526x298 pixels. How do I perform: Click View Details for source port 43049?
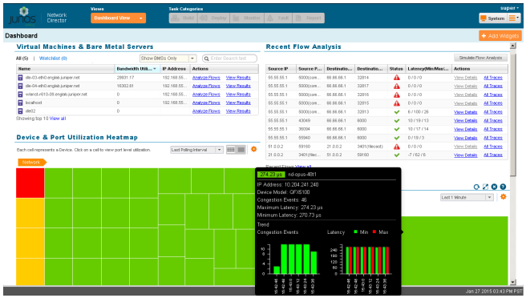(465, 121)
